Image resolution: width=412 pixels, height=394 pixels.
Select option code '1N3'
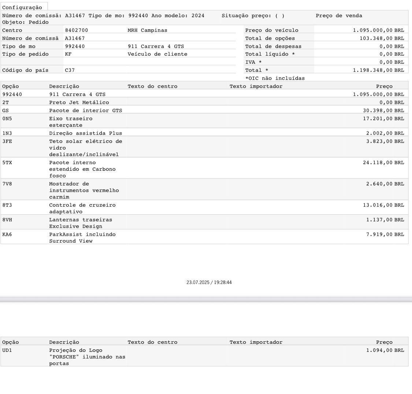click(x=7, y=133)
